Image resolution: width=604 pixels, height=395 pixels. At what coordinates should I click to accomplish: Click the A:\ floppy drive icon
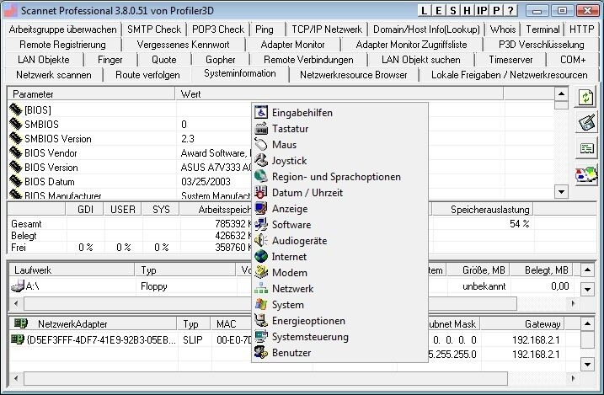coord(18,286)
